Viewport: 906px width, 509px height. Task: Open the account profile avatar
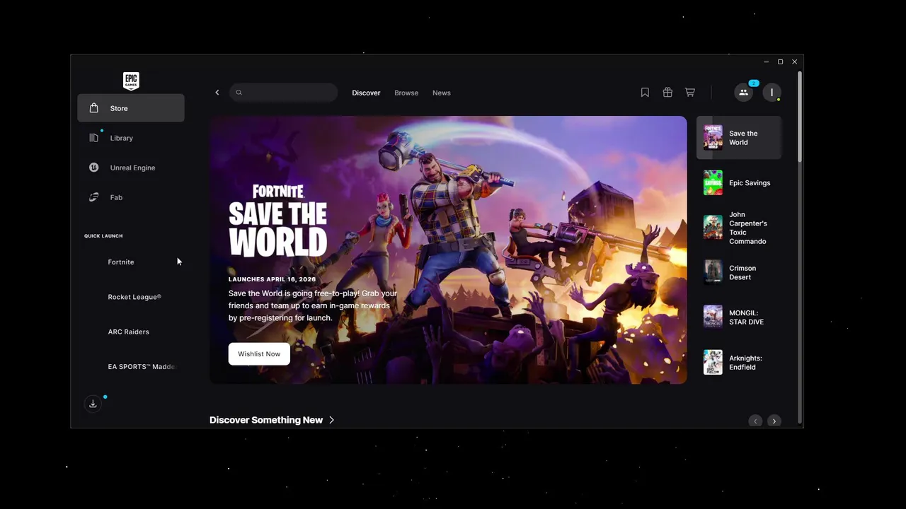tap(772, 93)
